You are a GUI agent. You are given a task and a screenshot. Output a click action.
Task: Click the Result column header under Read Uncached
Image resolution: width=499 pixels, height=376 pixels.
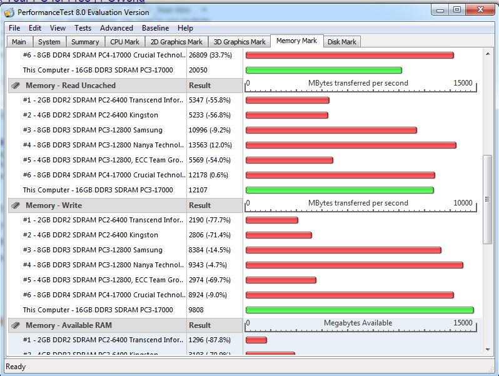(200, 86)
